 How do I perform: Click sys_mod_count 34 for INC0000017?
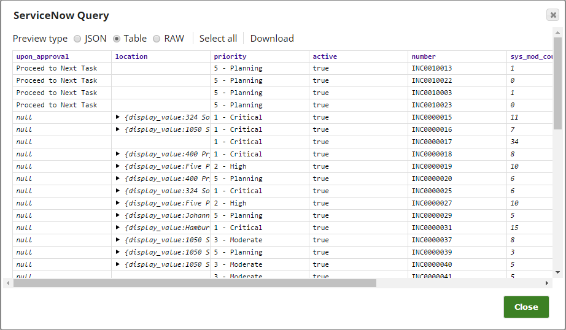pyautogui.click(x=514, y=142)
